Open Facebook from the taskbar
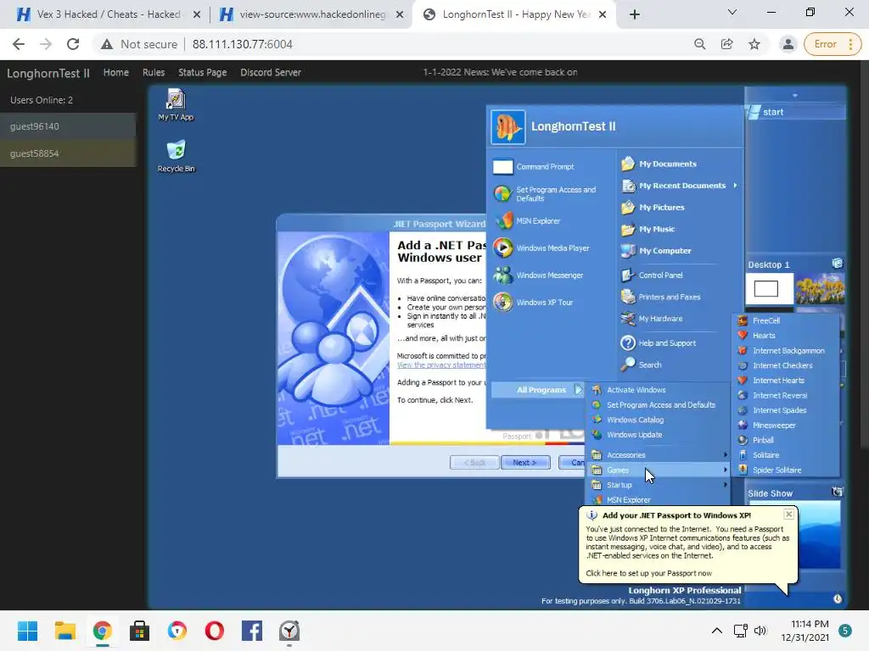Screen dimensions: 869x651 pos(251,631)
